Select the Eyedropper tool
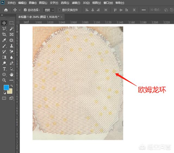This screenshot has width=174, height=153. 4,40
